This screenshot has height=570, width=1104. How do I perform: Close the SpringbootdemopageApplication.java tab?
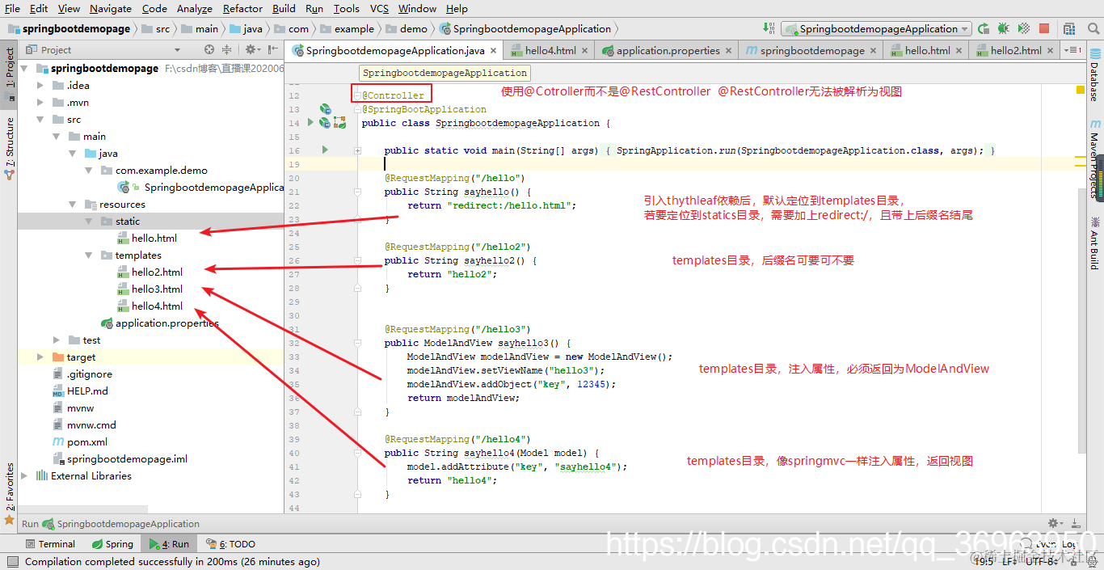(x=494, y=50)
